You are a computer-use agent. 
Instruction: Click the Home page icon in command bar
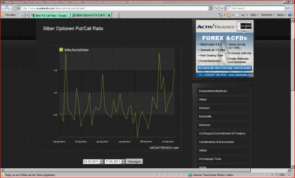[220, 15]
